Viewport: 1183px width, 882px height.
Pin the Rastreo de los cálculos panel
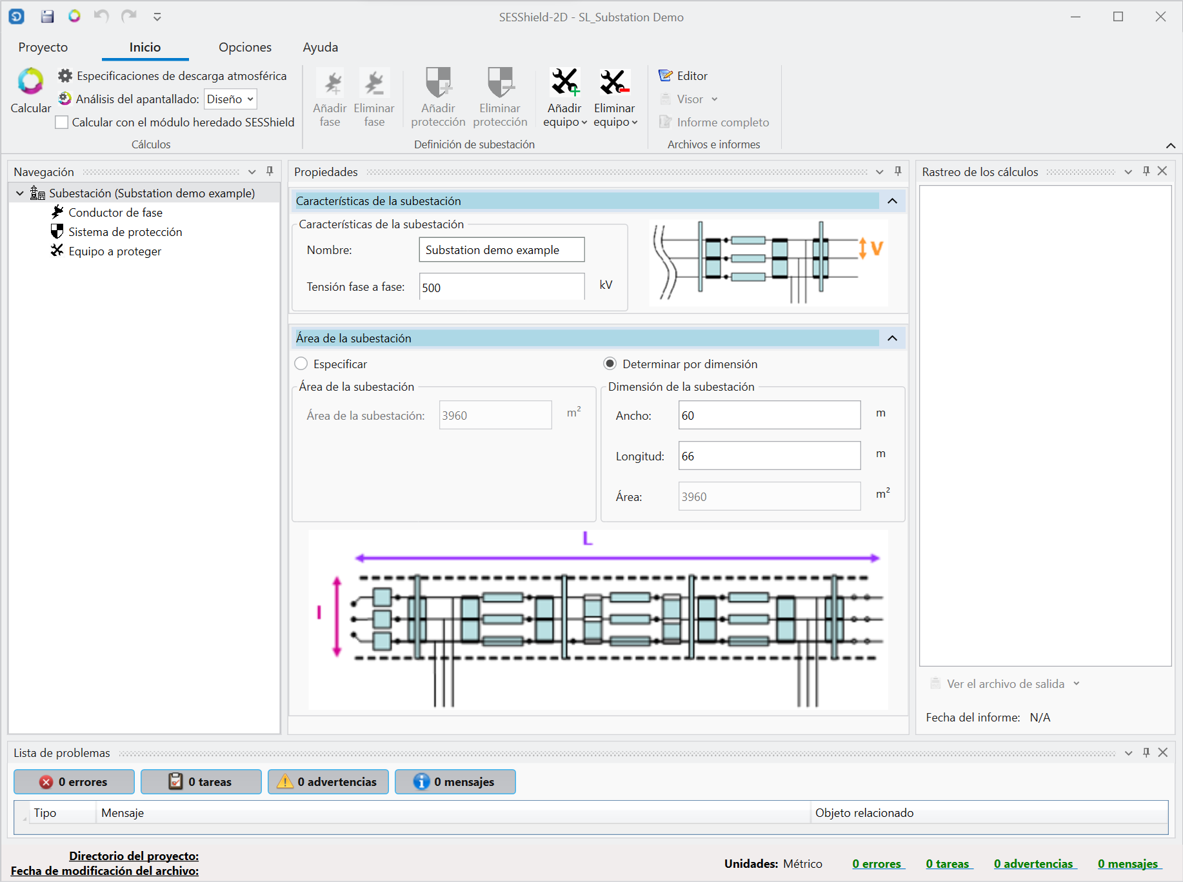(1146, 171)
